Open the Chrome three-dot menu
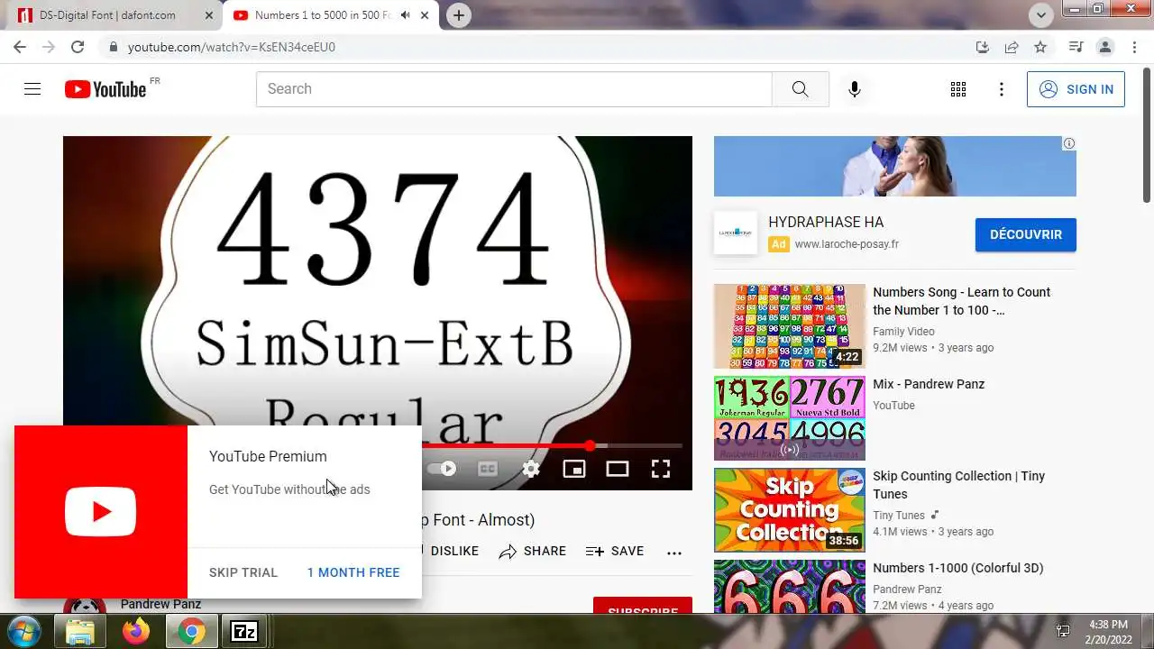 coord(1134,47)
